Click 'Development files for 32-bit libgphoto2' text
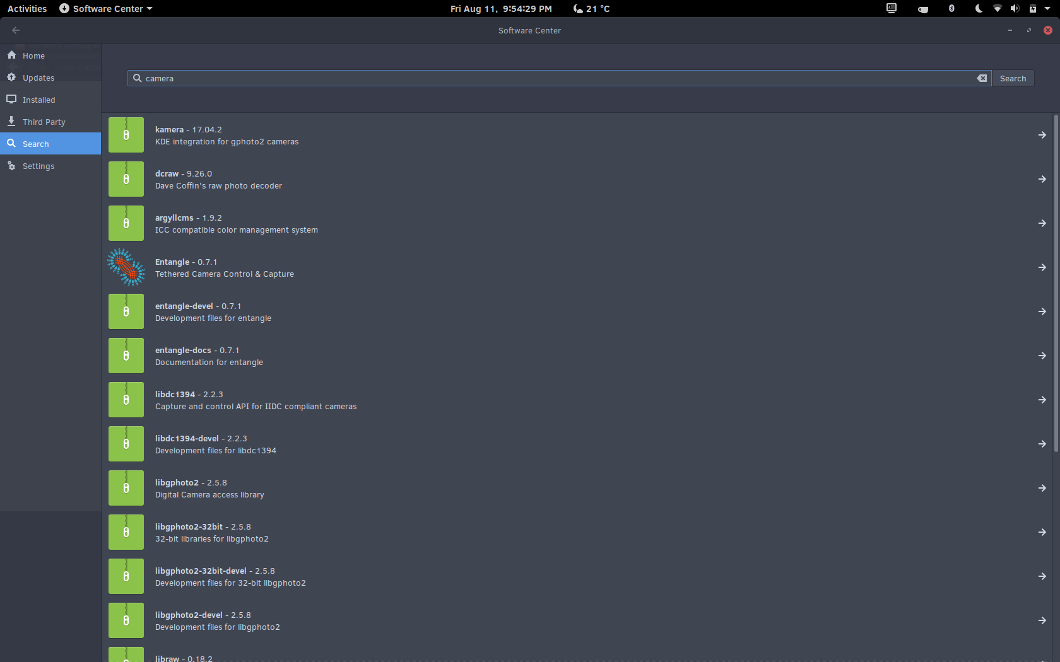The image size is (1060, 662). pyautogui.click(x=230, y=583)
